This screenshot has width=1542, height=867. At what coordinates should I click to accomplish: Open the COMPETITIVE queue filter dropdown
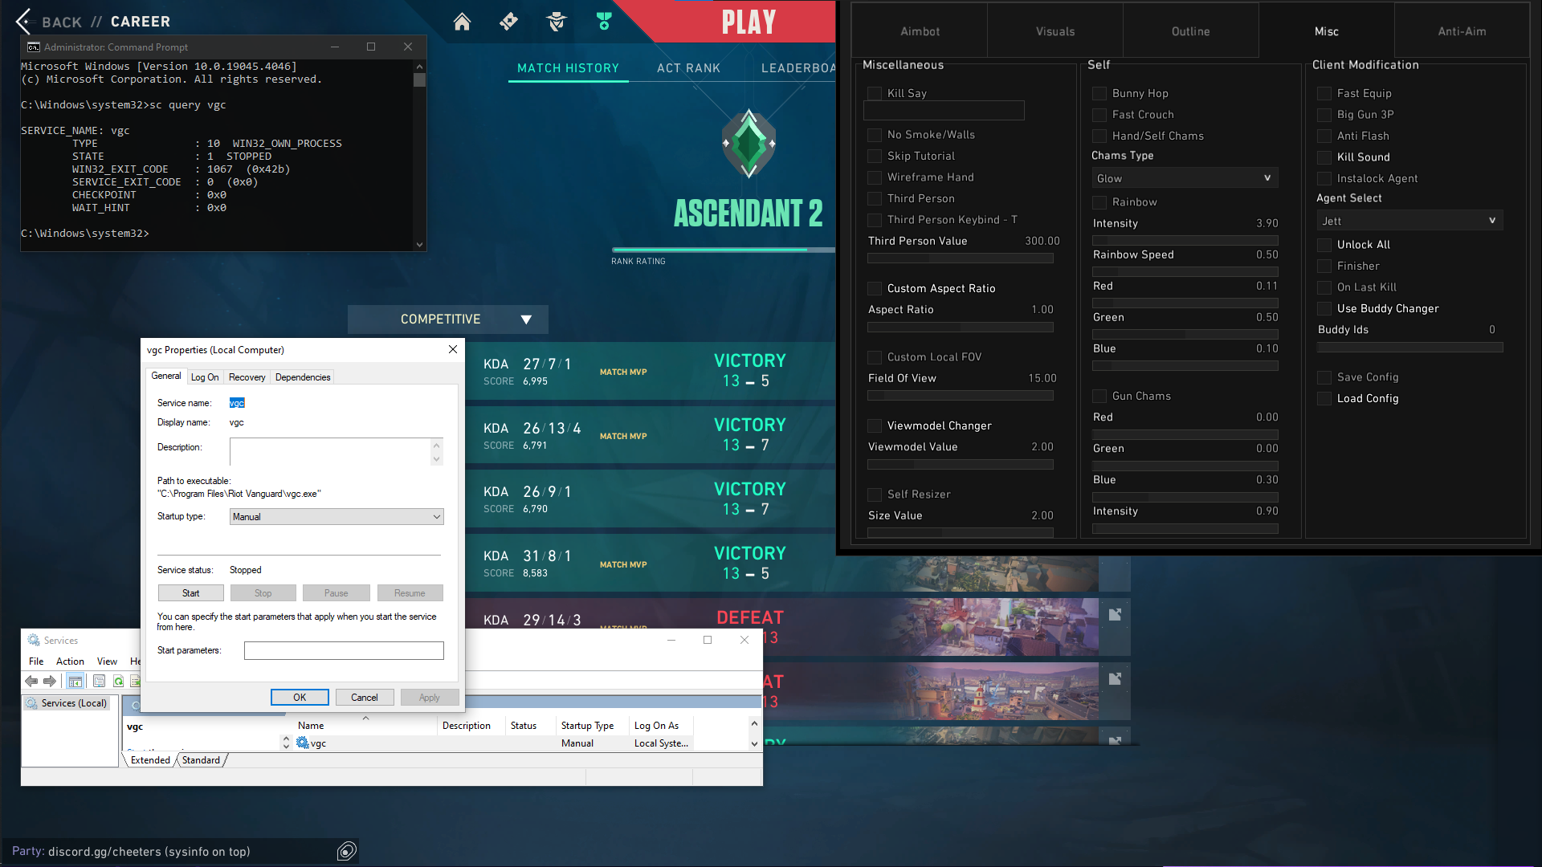tap(448, 319)
